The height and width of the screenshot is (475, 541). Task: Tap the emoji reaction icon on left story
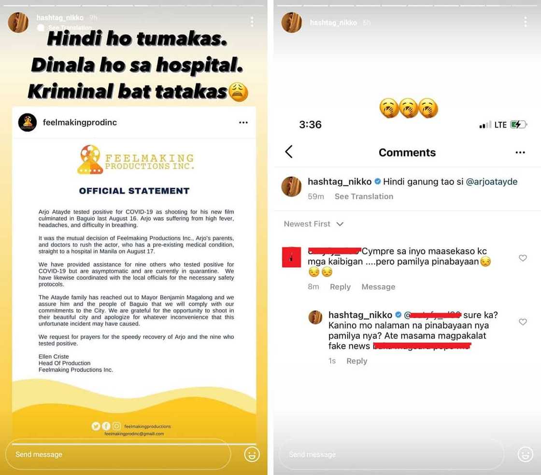pos(252,454)
